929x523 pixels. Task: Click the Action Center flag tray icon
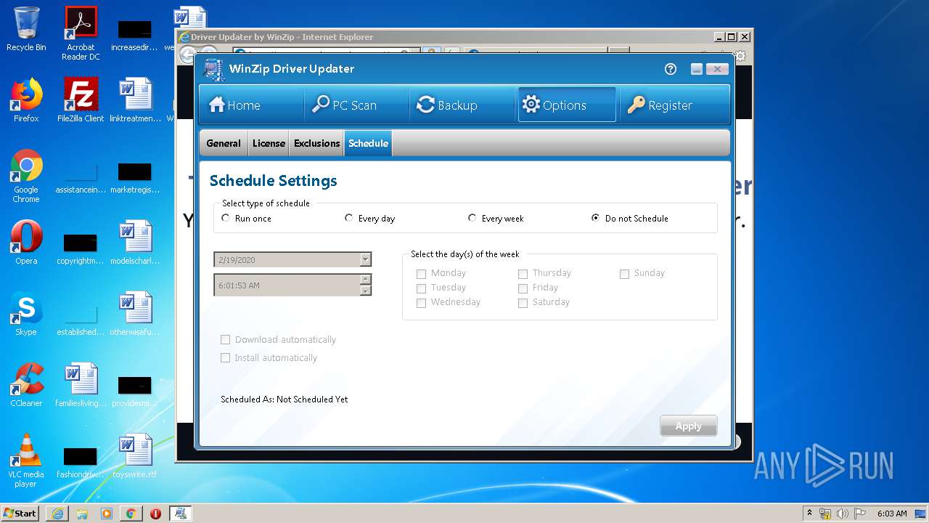[859, 514]
